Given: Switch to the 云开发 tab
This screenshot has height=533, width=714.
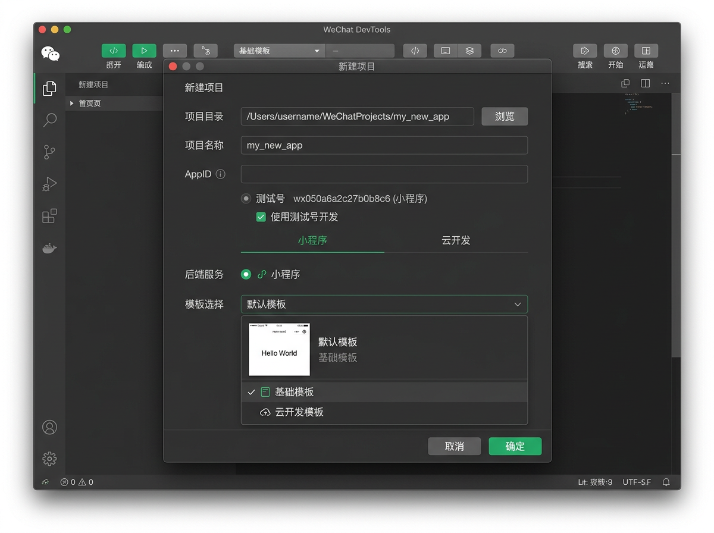Looking at the screenshot, I should [456, 240].
